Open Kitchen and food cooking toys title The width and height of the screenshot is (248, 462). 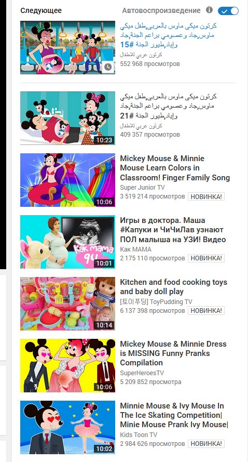[x=174, y=287]
